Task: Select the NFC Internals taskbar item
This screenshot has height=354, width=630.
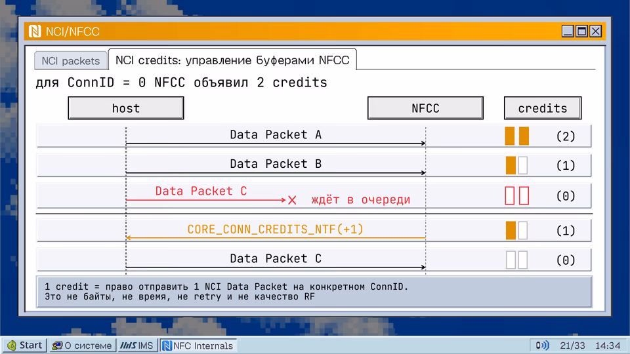Action: coord(198,345)
